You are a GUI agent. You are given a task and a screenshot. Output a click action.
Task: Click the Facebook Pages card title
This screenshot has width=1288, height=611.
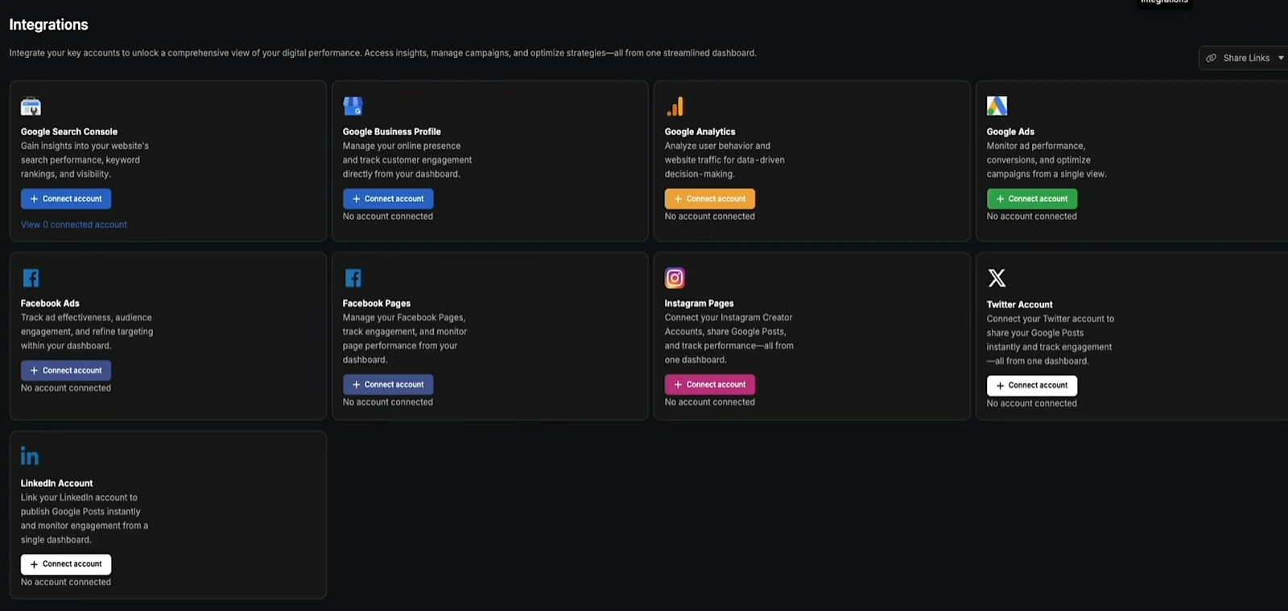377,303
